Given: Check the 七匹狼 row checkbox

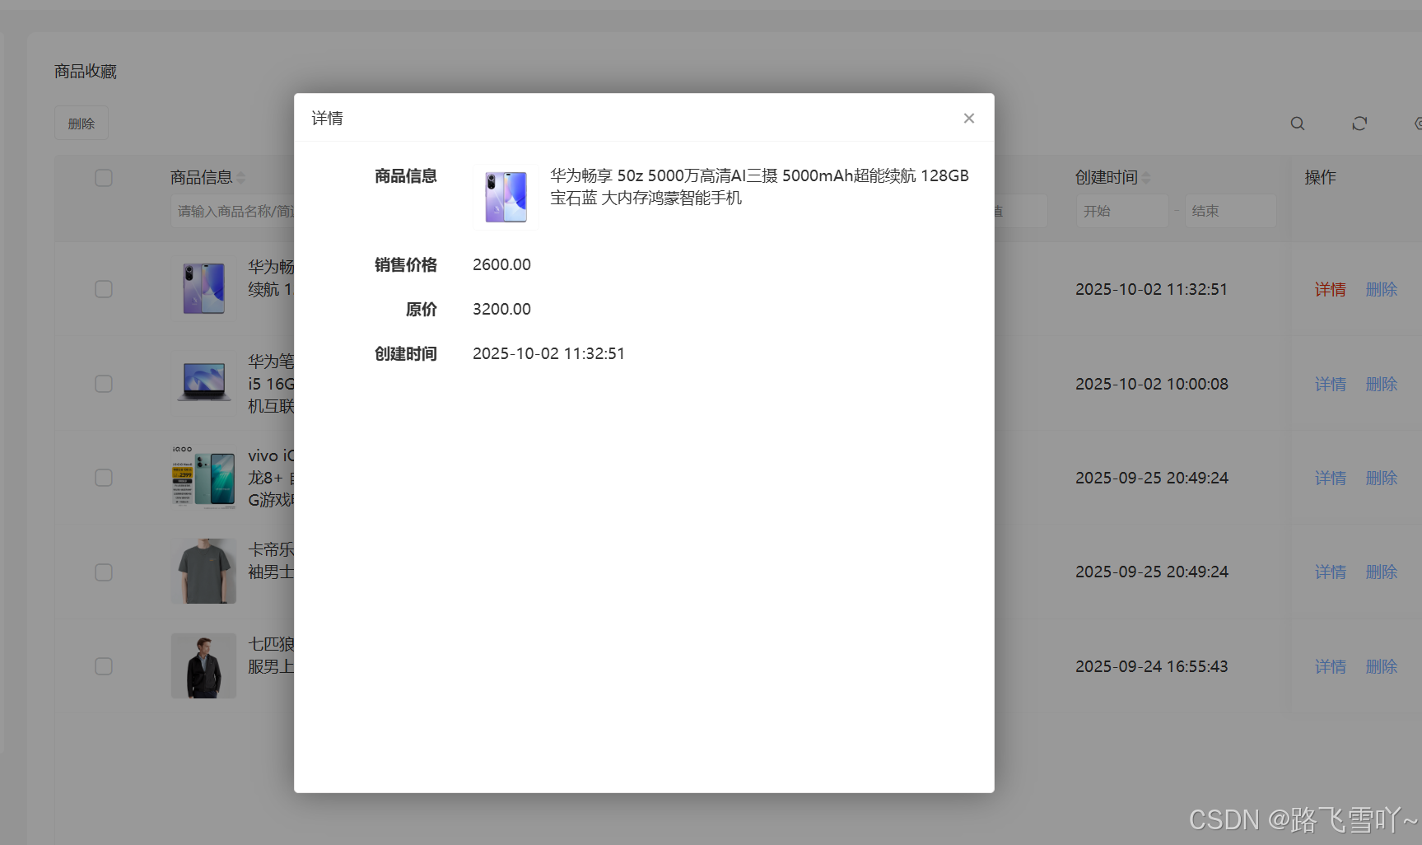Looking at the screenshot, I should [104, 666].
